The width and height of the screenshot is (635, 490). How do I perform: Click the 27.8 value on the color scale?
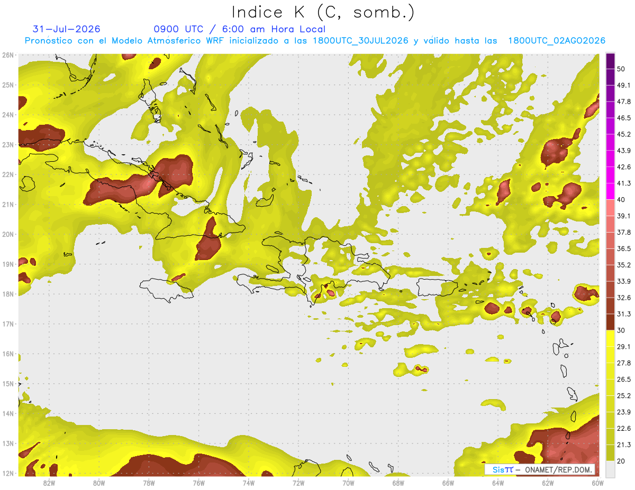[x=624, y=363]
